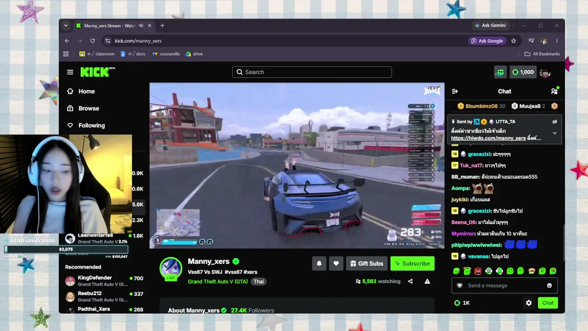Open the browser tab search dropdown

(x=66, y=26)
